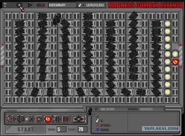Click the play triangle in top bar
185x136 pixels.
pos(30,5)
